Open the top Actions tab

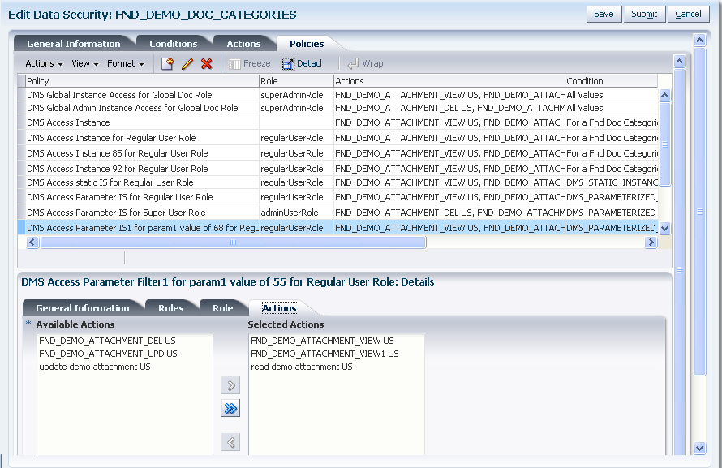tap(243, 44)
